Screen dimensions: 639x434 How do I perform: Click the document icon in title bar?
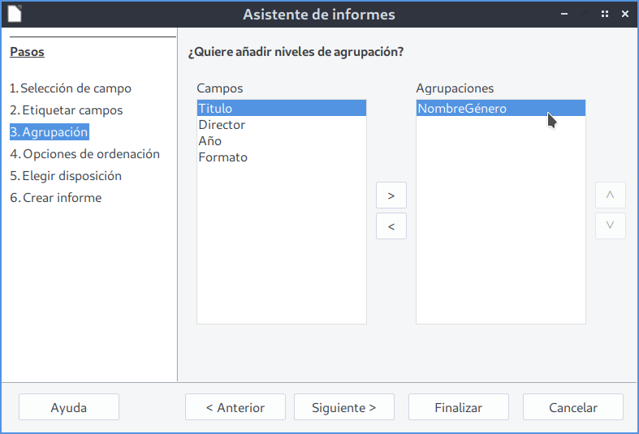(15, 14)
